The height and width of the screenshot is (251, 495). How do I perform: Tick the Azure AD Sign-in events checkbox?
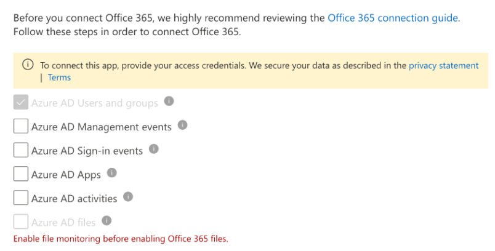[x=21, y=150]
